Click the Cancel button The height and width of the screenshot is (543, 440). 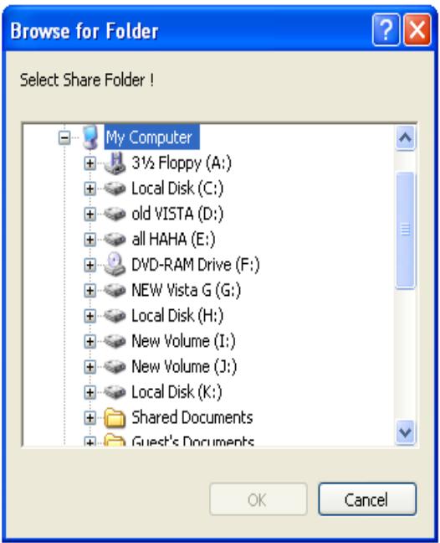click(367, 499)
